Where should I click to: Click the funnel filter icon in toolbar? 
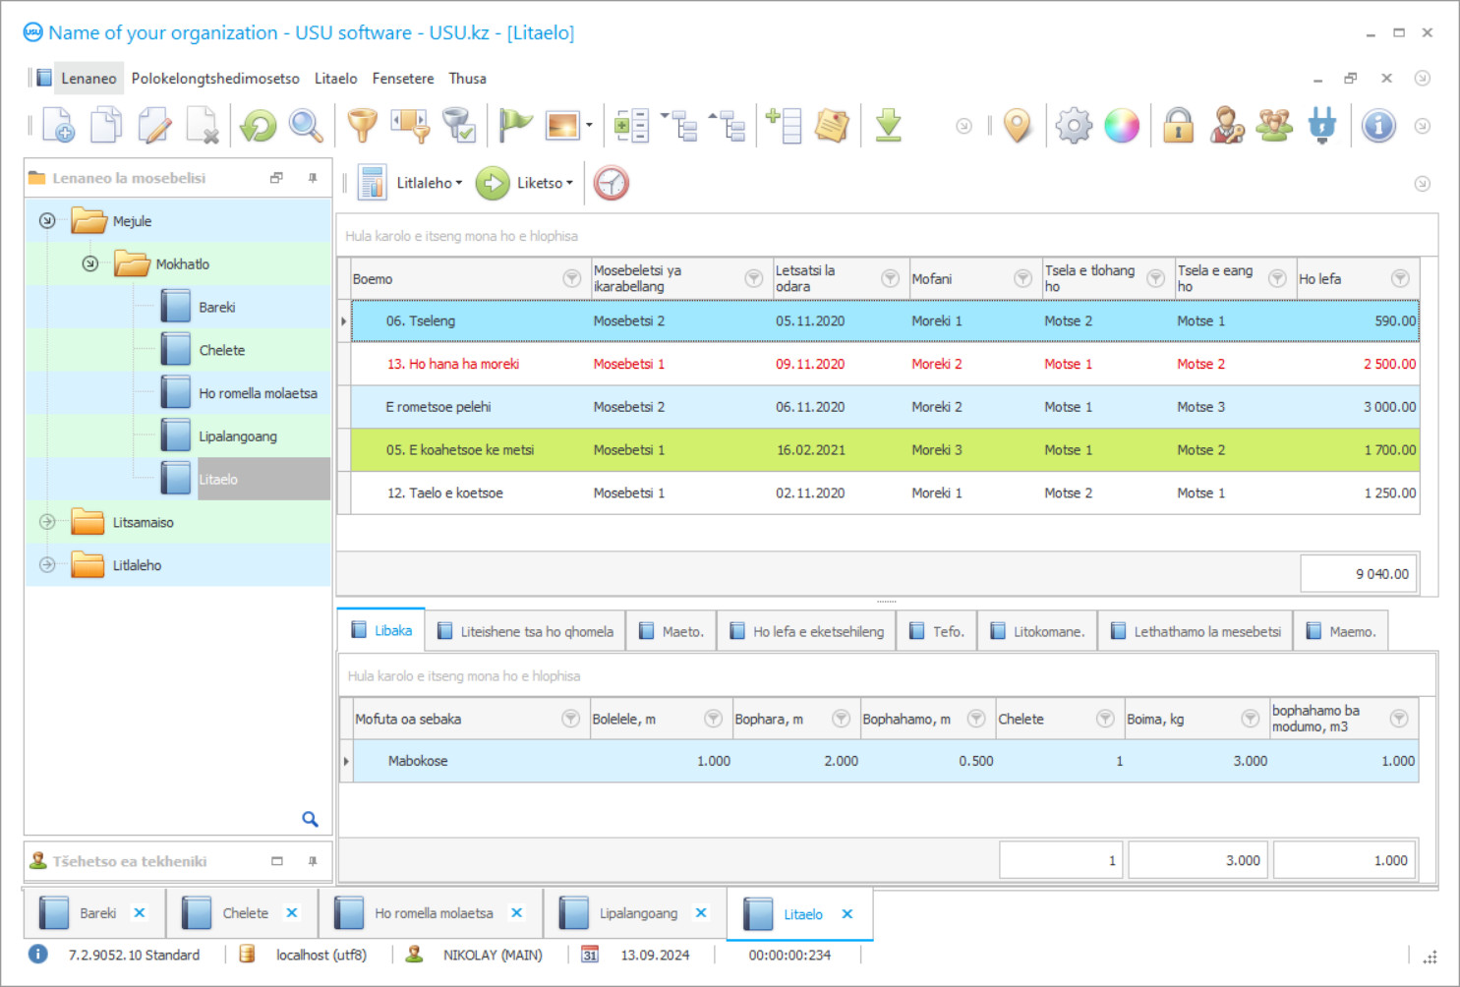(x=362, y=126)
